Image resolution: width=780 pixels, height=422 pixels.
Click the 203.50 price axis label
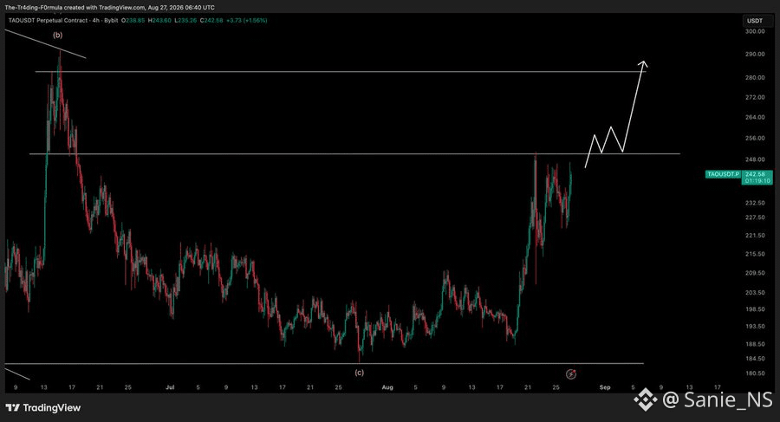click(x=755, y=293)
